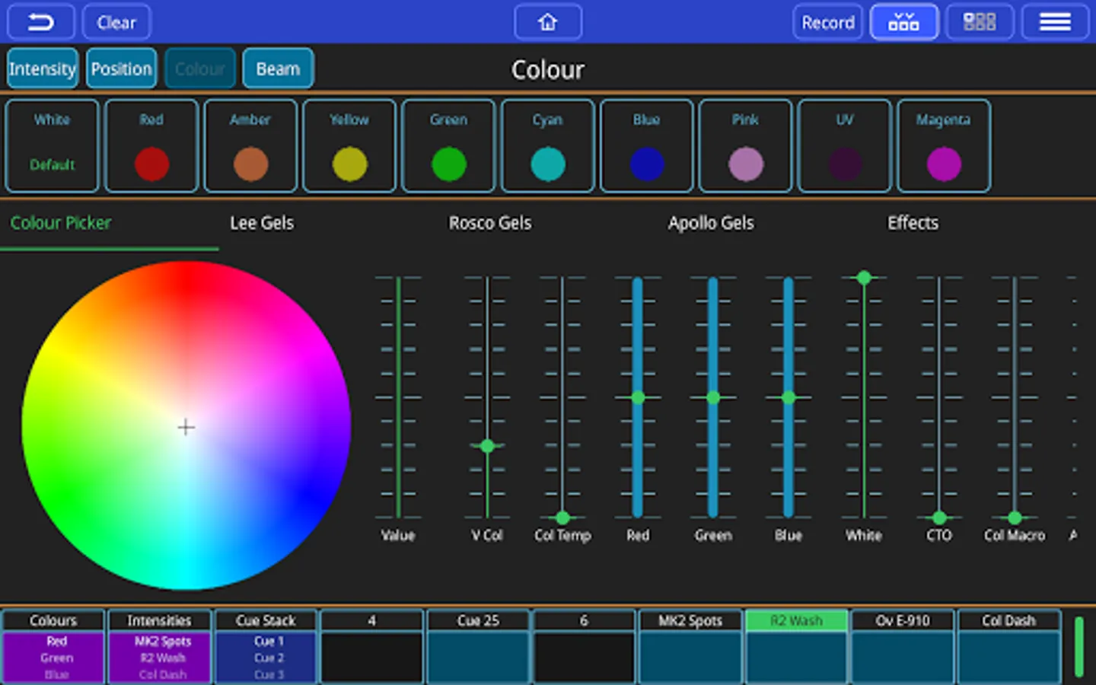
Task: Switch to the Beam attribute
Action: [x=278, y=69]
